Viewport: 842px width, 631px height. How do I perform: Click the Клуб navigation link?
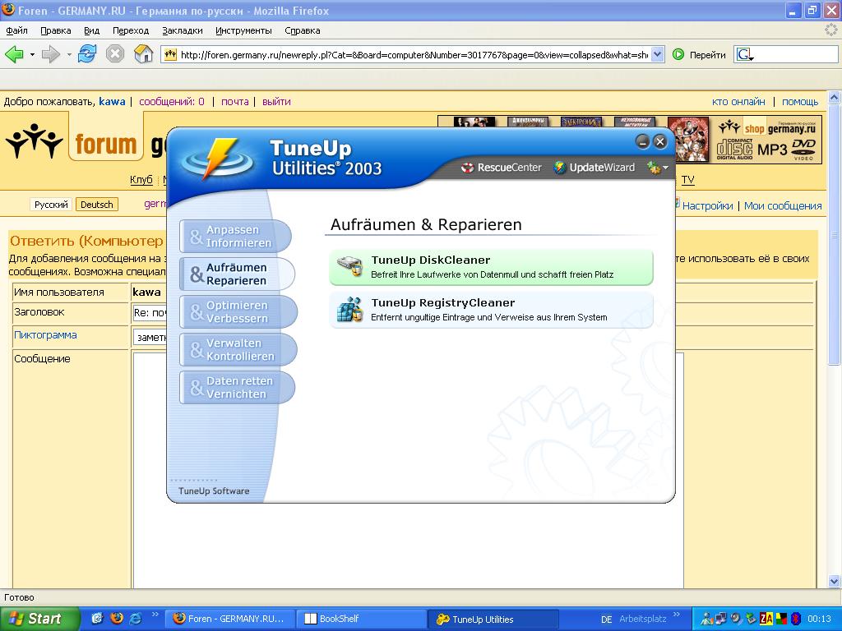pyautogui.click(x=141, y=180)
